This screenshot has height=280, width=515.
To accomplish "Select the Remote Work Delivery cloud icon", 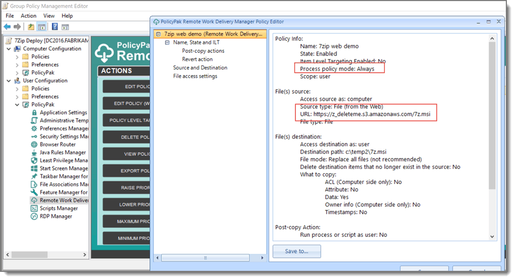I will click(34, 201).
